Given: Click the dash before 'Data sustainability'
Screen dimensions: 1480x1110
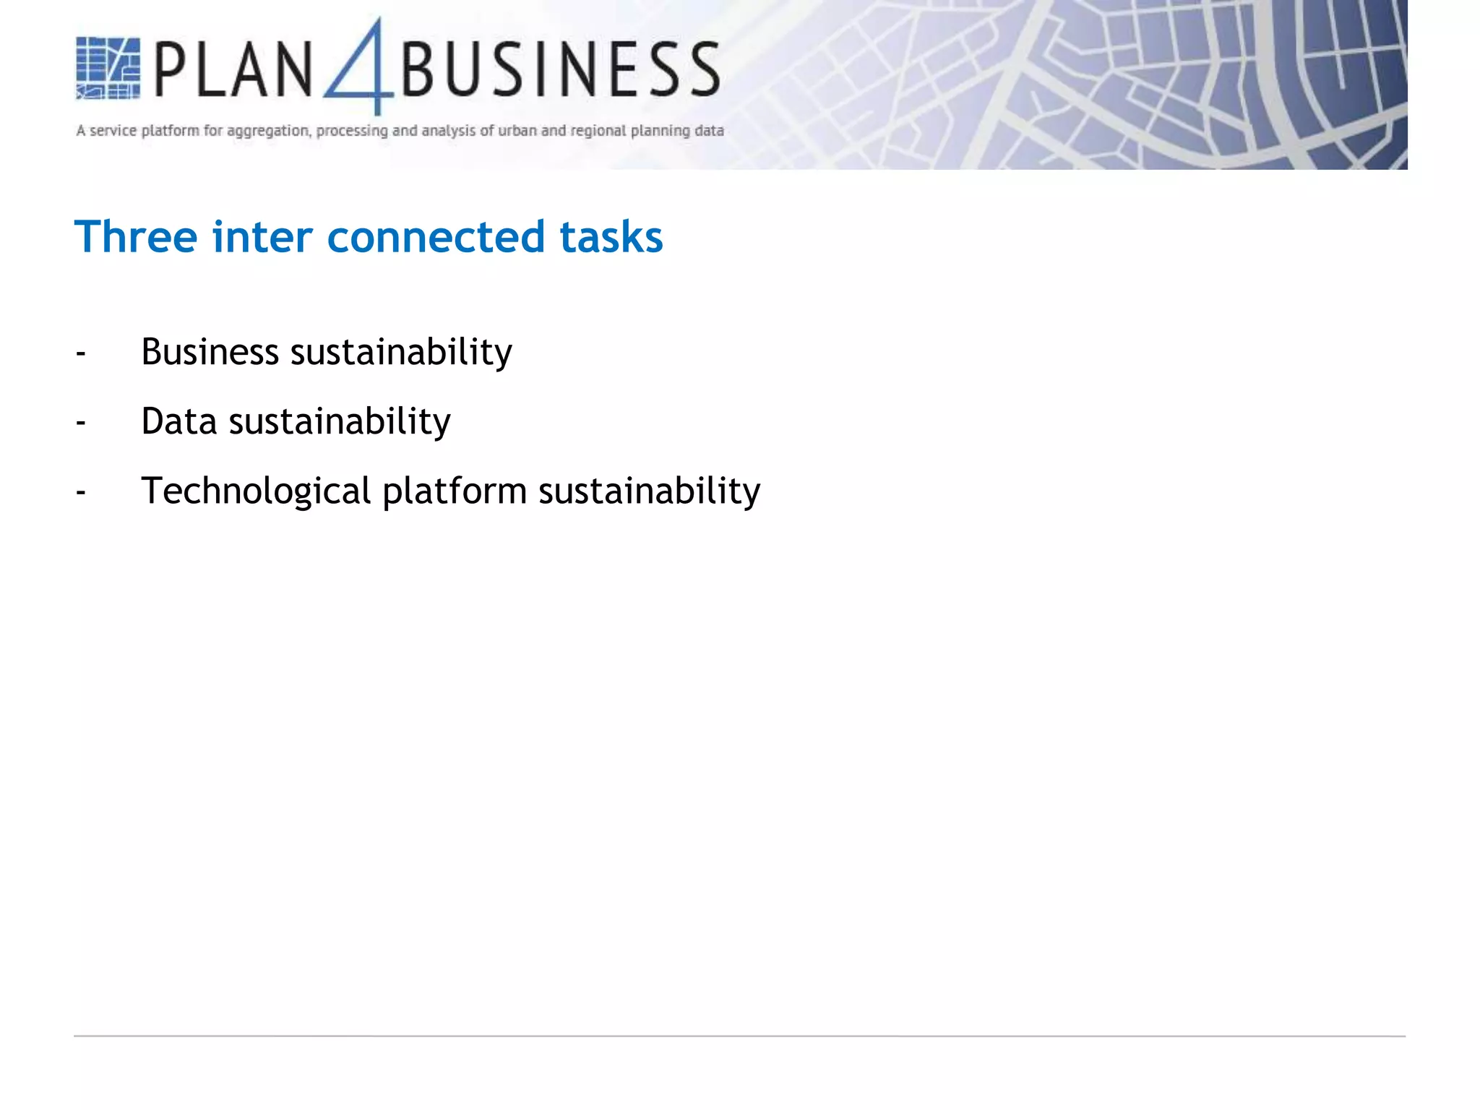Looking at the screenshot, I should click(81, 423).
